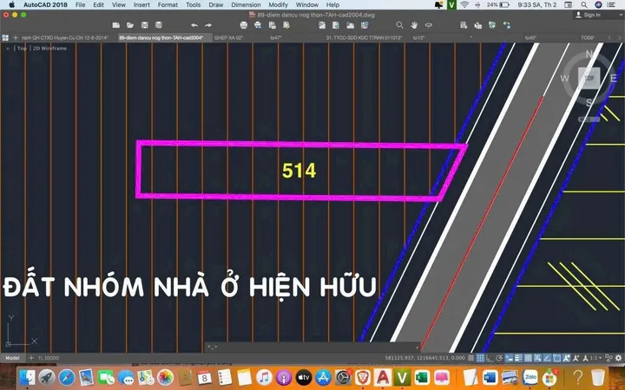Open Zalo from the Dock

point(530,377)
